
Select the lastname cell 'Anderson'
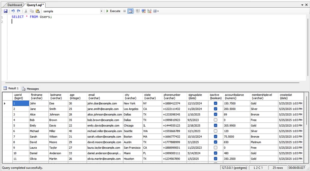[58, 153]
